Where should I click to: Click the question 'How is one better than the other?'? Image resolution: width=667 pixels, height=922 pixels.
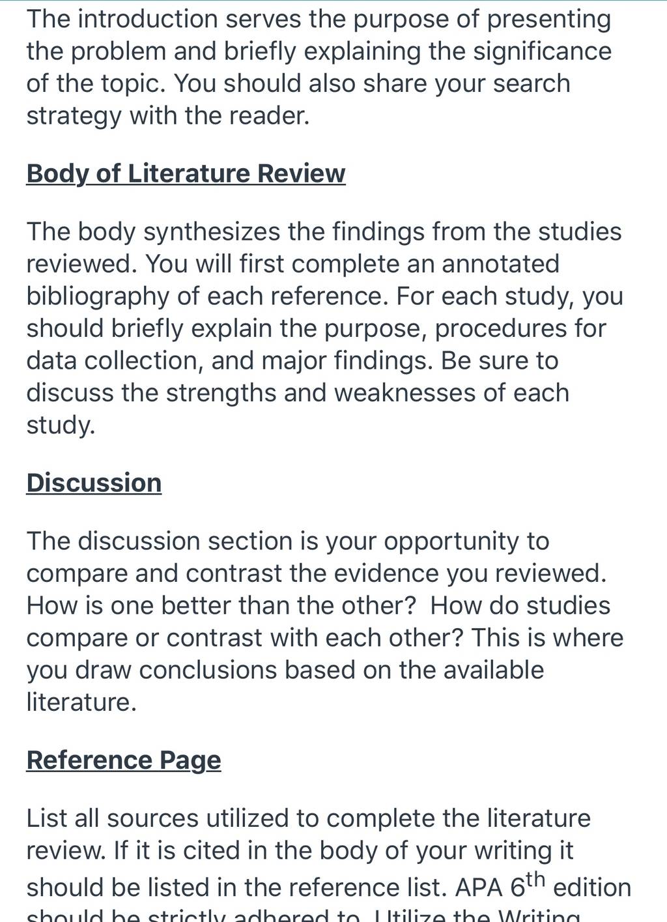click(221, 605)
